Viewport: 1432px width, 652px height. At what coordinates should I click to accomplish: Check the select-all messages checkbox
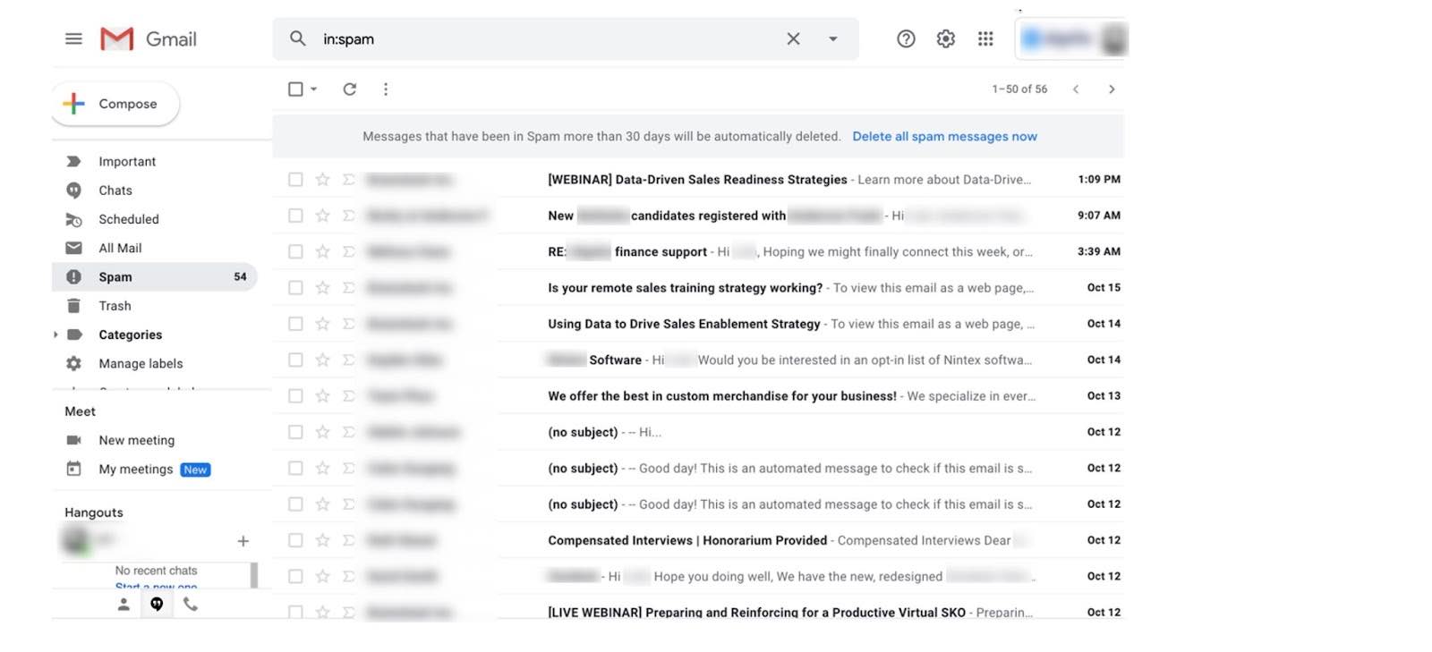point(295,89)
